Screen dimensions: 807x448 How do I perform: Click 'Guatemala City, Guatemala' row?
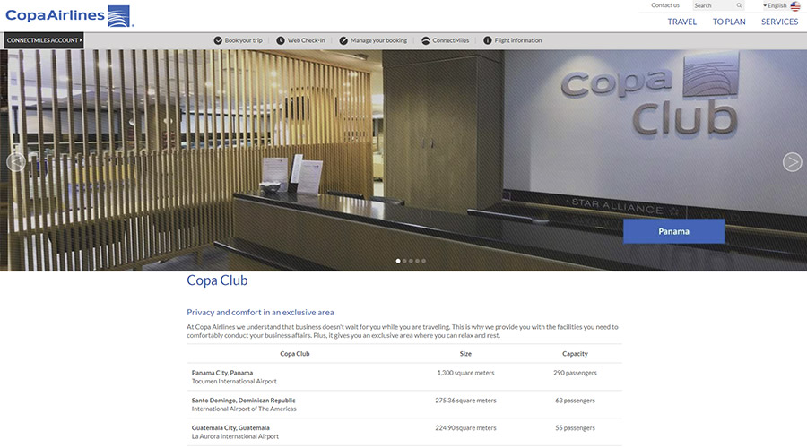404,432
